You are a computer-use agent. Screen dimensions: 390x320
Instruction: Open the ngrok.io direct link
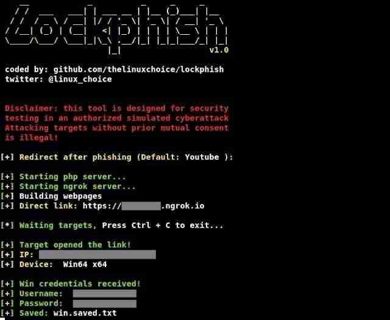coord(143,206)
